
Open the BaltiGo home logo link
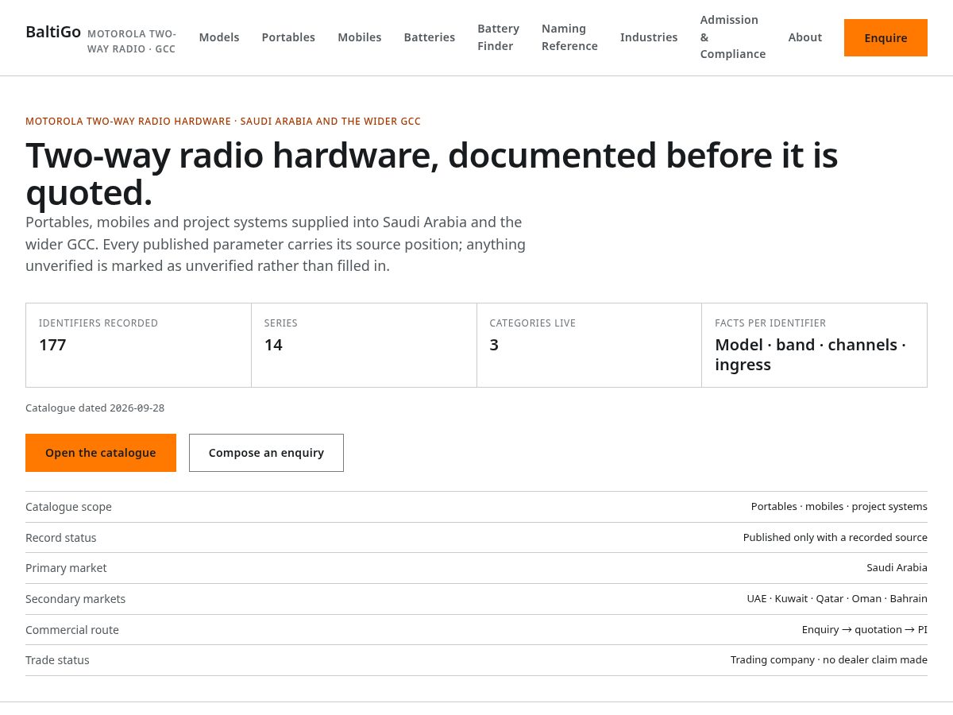pos(53,32)
